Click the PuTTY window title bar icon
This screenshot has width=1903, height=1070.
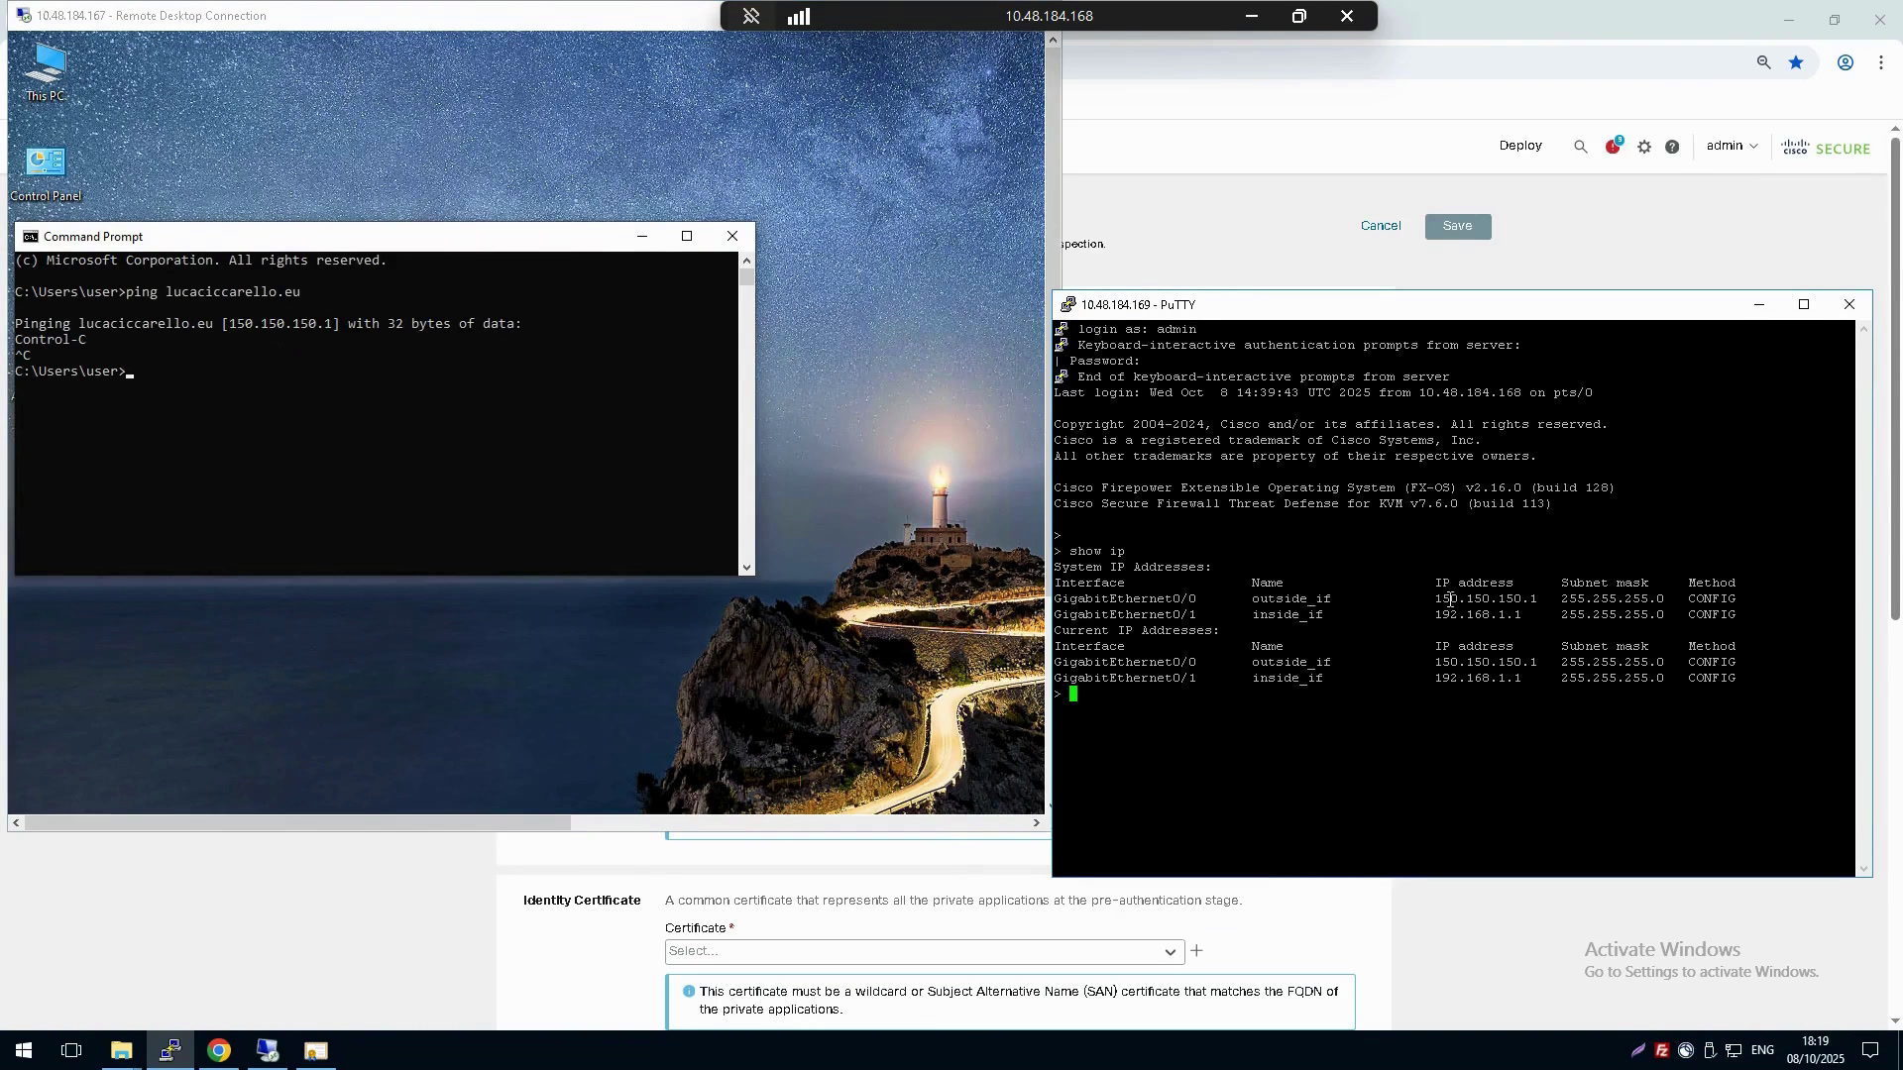click(1067, 304)
